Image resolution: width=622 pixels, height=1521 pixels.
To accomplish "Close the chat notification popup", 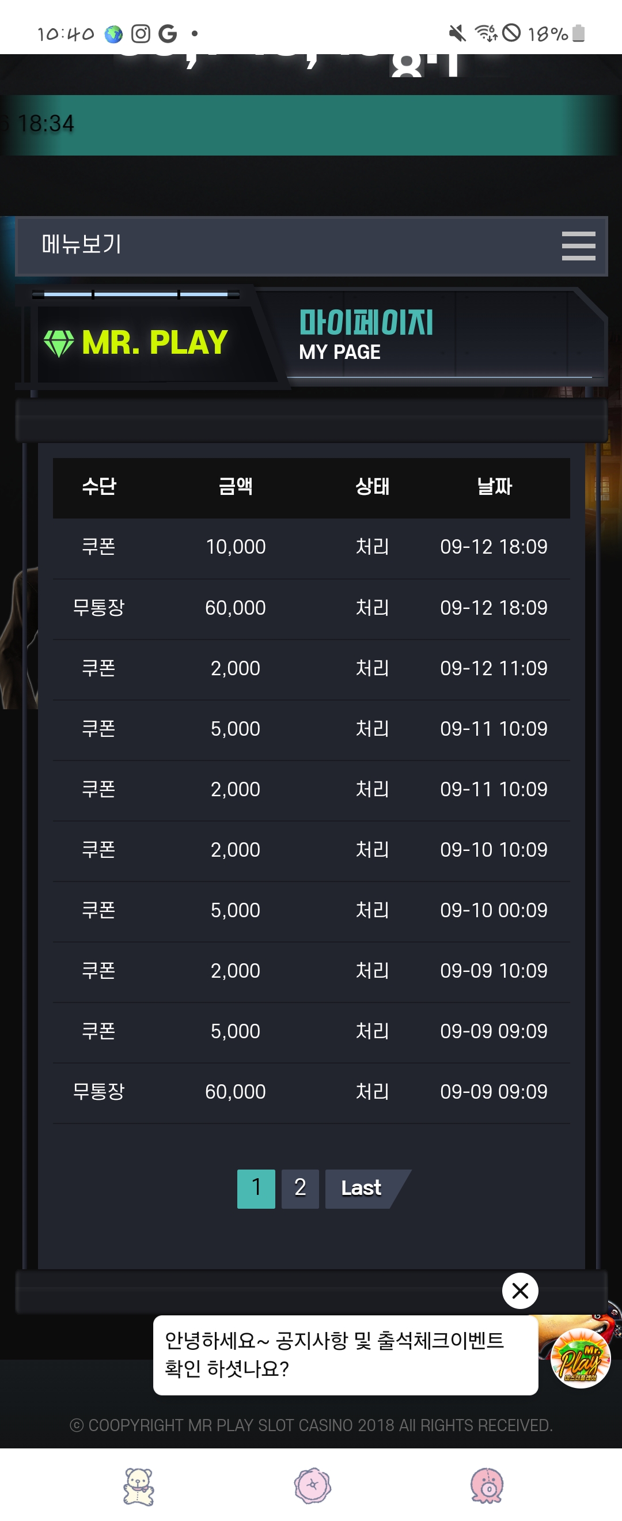I will point(519,1290).
